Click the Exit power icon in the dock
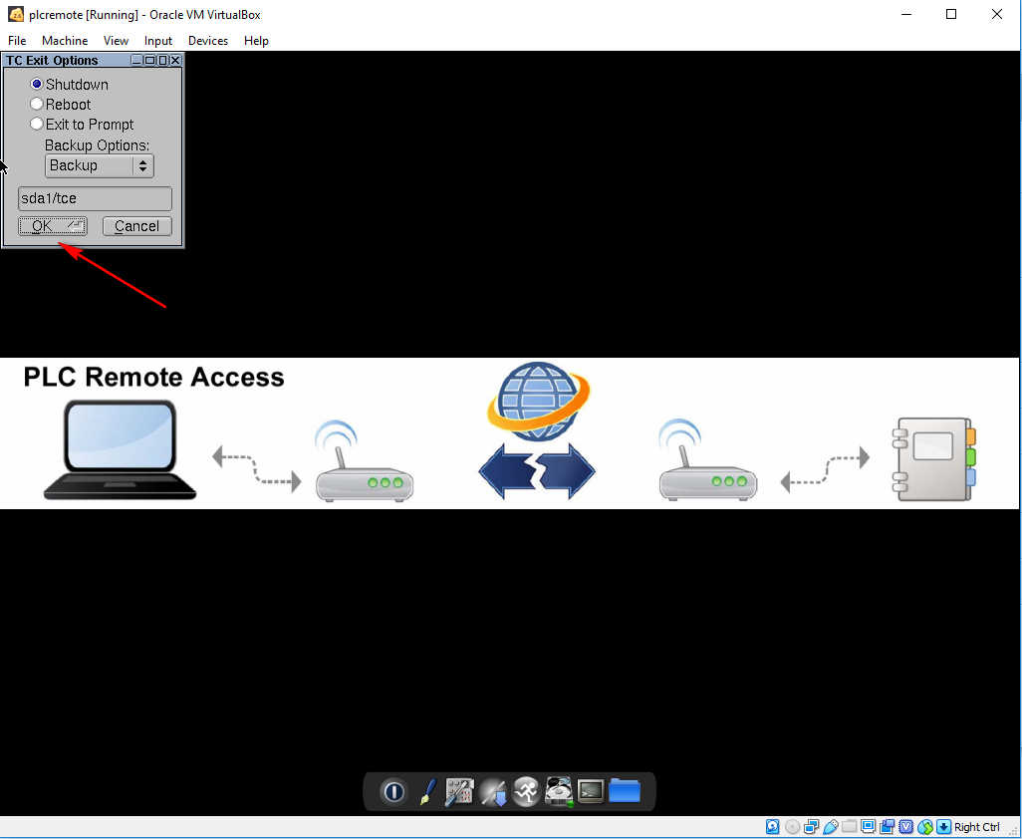This screenshot has height=839, width=1022. coord(393,791)
